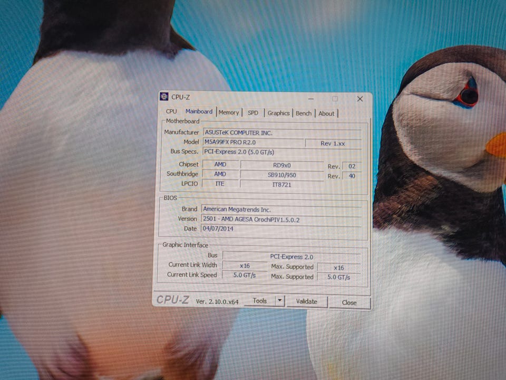Click the Model value M5A99FX PRO R2.0
Screen dimensions: 506x380
tap(254, 142)
